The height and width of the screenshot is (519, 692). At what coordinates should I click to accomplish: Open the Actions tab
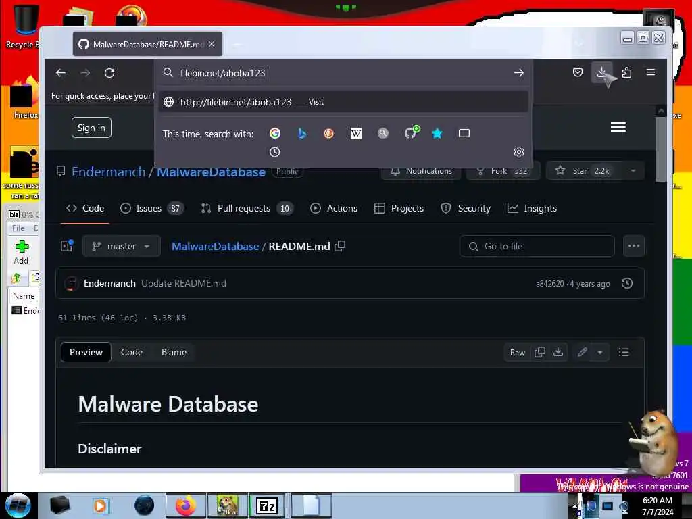[334, 208]
